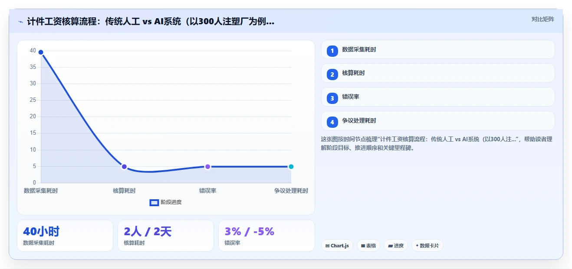This screenshot has width=572, height=269.
Task: Click x-axis label 错误率
Action: [x=207, y=191]
